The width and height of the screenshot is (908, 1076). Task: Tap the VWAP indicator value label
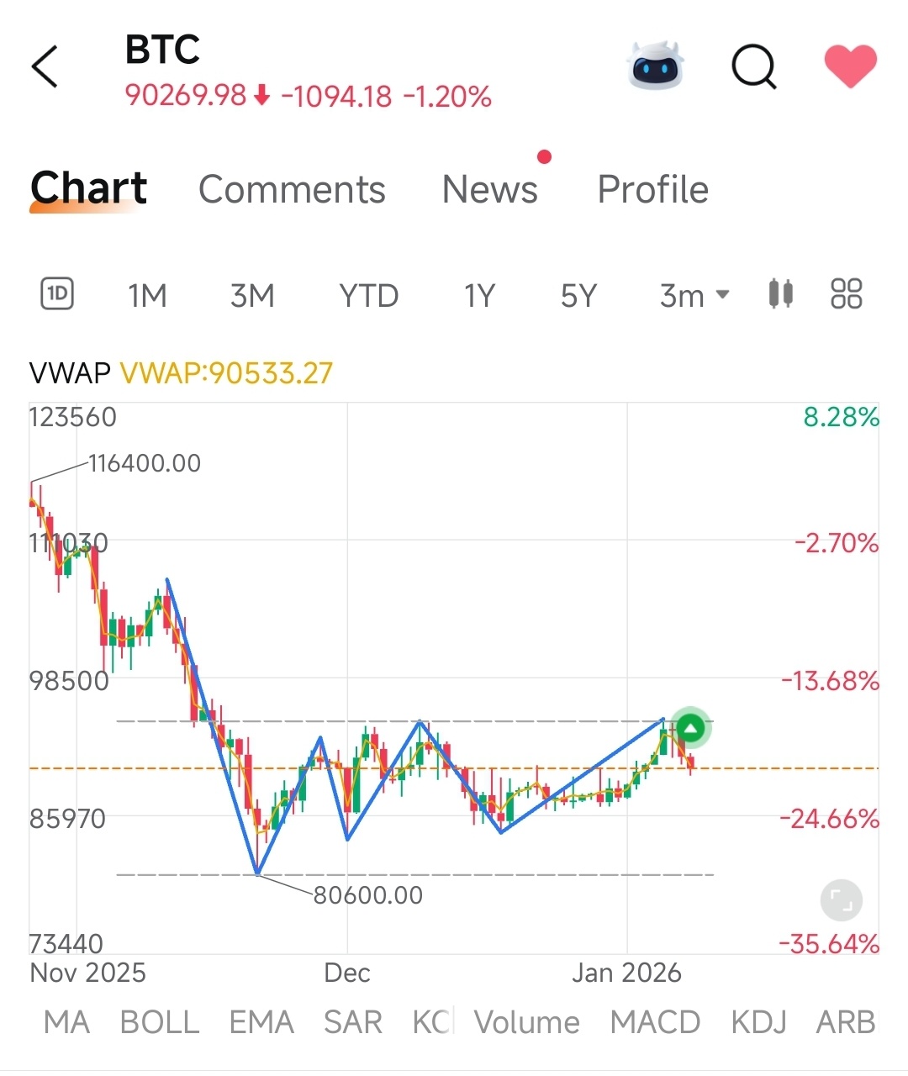point(226,372)
